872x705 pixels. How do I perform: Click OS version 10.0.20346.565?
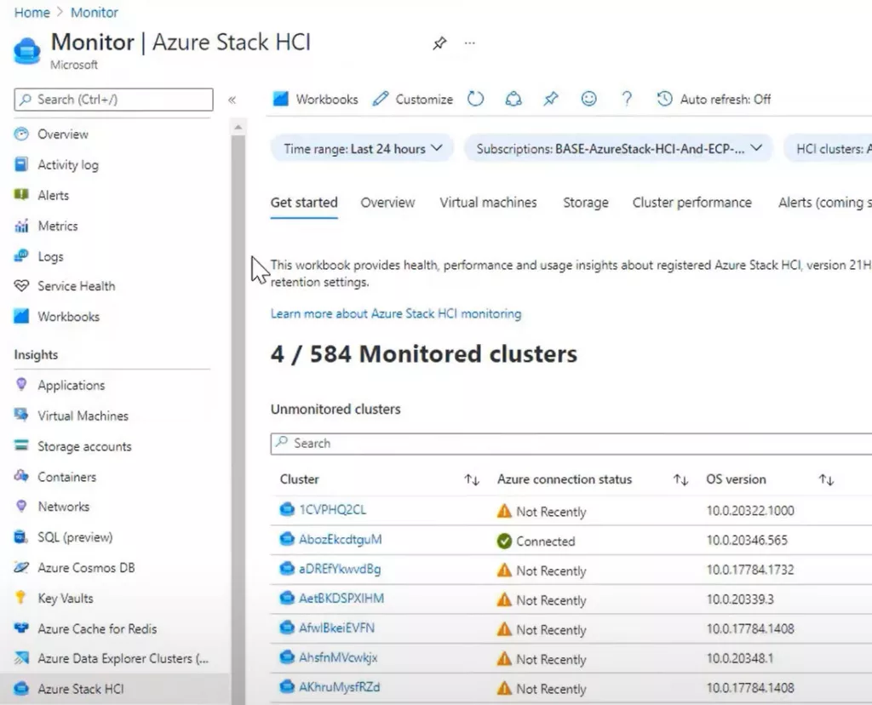coord(747,540)
